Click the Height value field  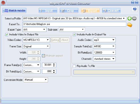34,59
